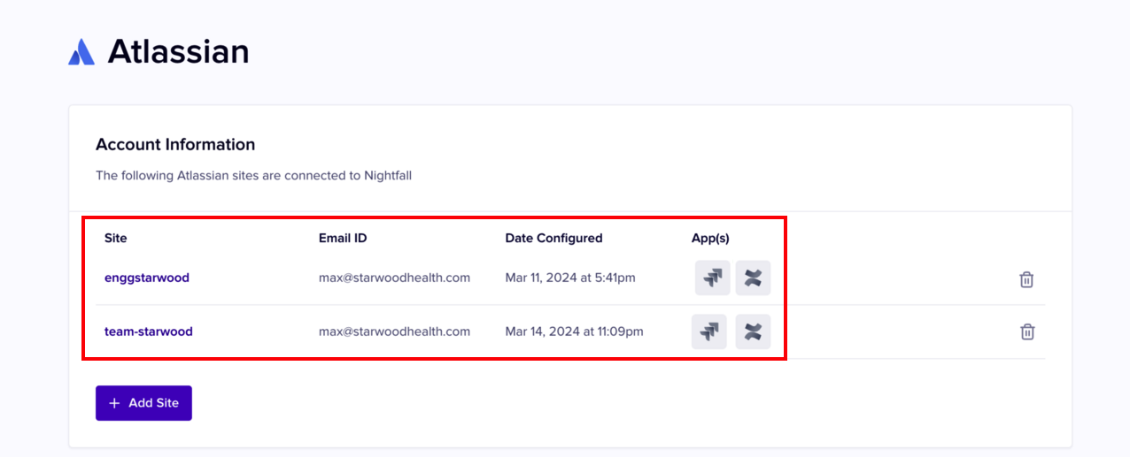Screen dimensions: 1130x457
Task: Open the enggstarwood site link
Action: (x=147, y=278)
